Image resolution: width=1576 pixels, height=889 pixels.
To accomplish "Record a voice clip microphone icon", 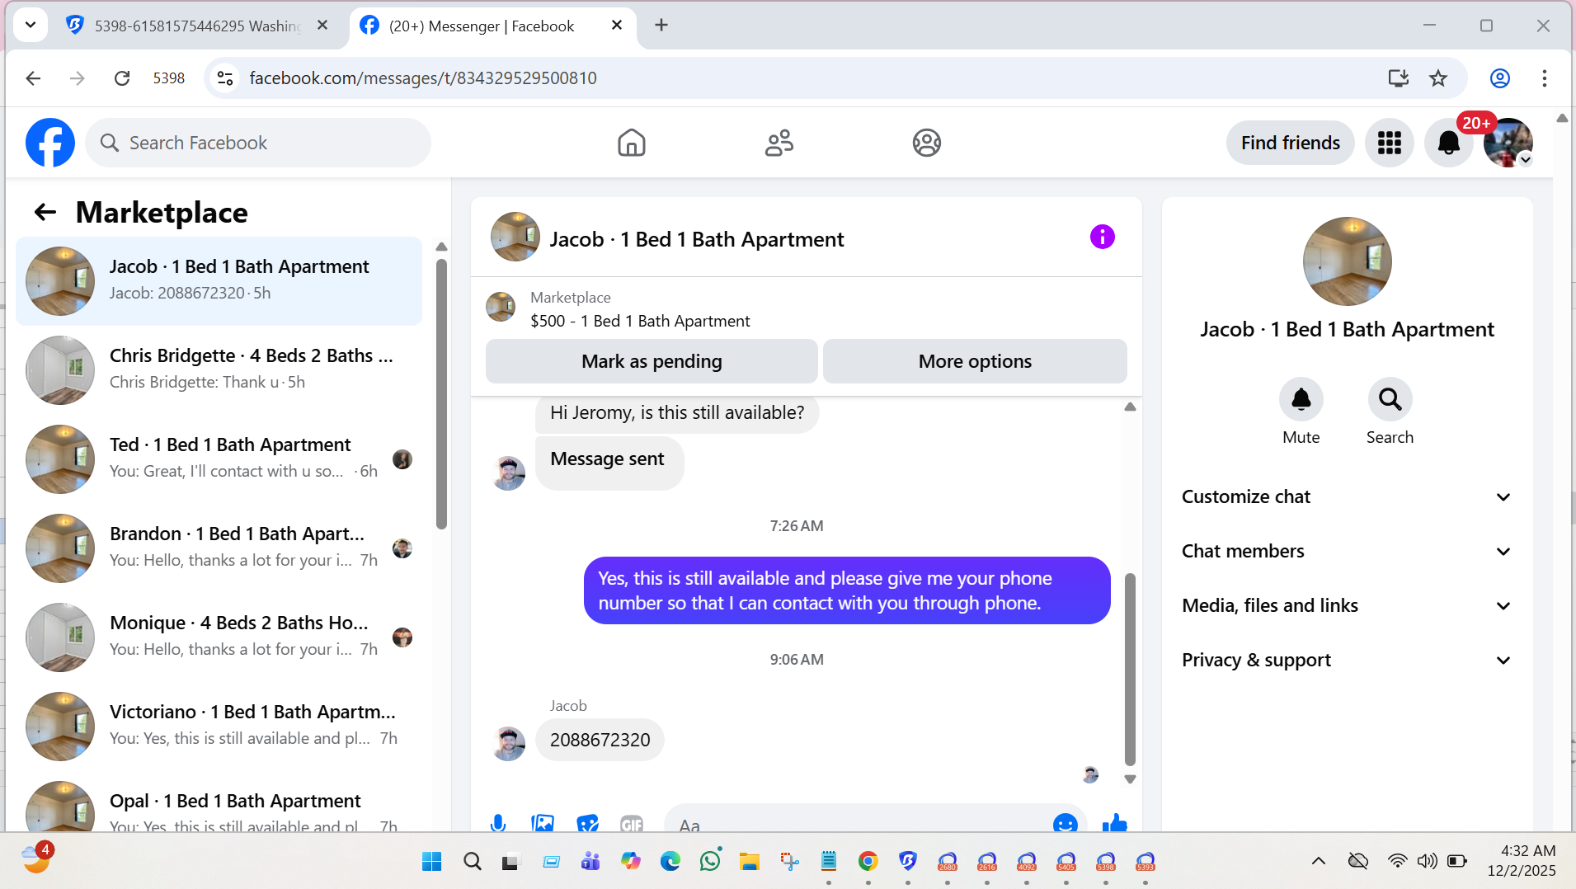I will pos(498,823).
